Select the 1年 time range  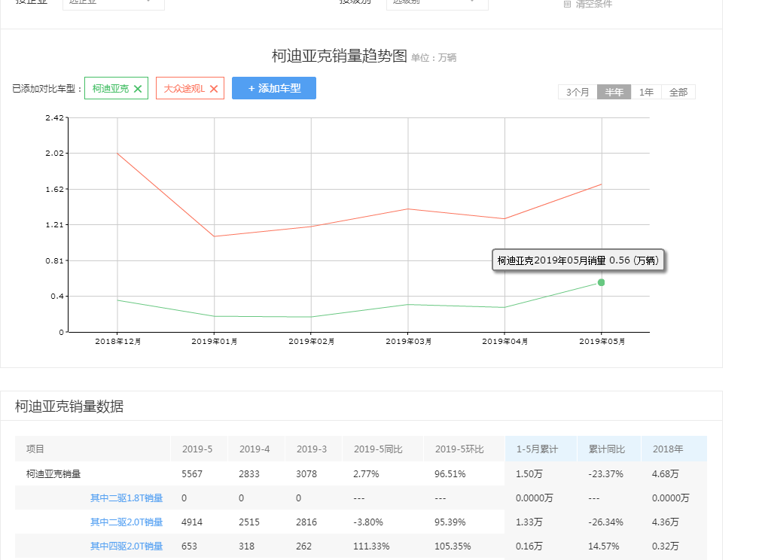[645, 91]
